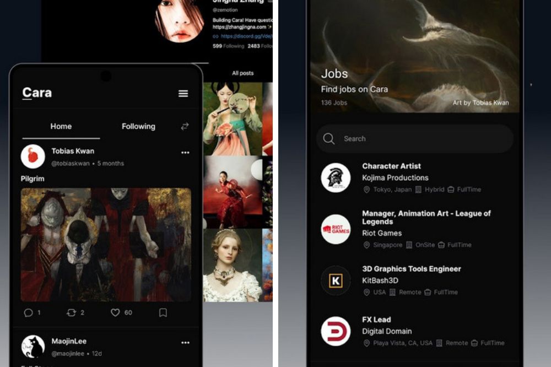This screenshot has height=367, width=551.
Task: Click the Riot Games company name
Action: pos(382,233)
